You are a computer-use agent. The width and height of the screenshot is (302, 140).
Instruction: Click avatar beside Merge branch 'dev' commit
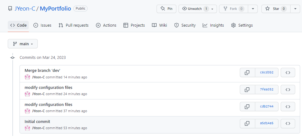pyautogui.click(x=28, y=77)
